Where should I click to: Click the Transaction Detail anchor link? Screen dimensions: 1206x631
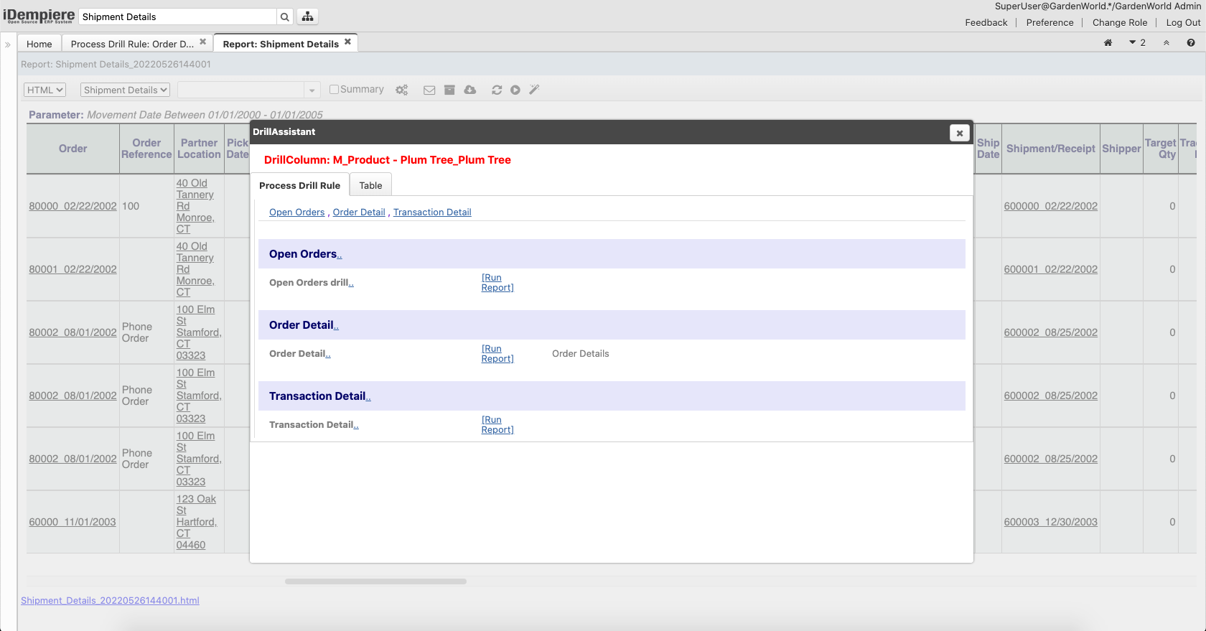click(432, 212)
